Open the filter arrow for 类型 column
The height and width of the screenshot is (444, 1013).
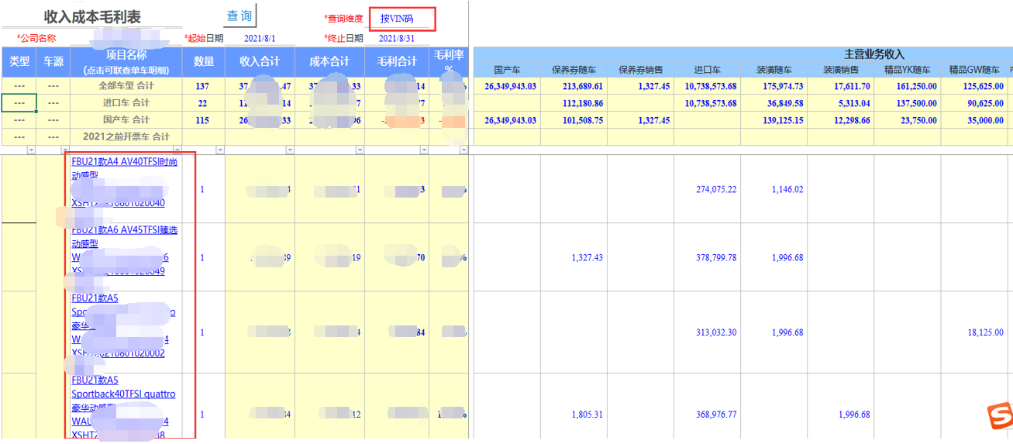point(31,150)
